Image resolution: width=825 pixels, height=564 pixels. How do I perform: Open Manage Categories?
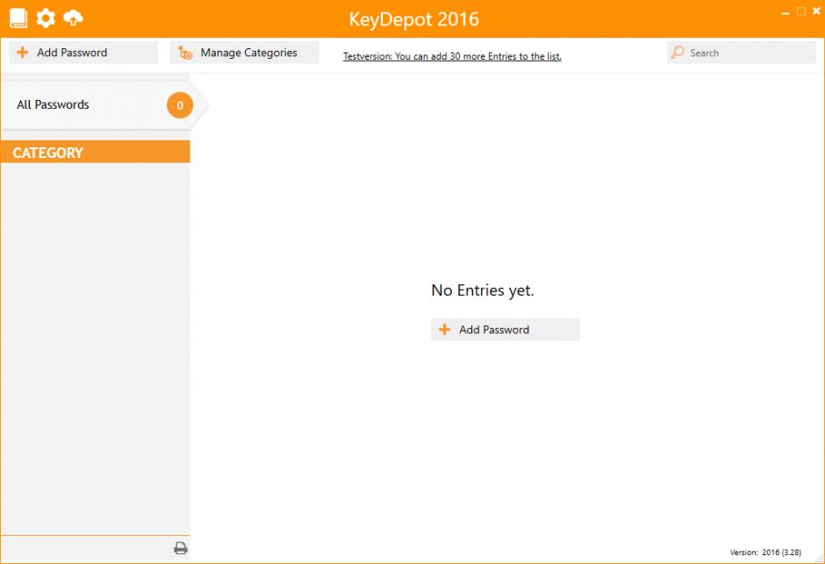(244, 53)
